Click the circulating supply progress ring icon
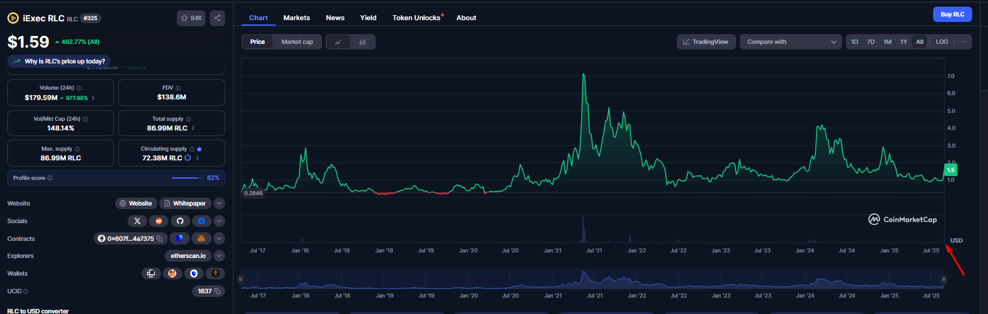 188,158
